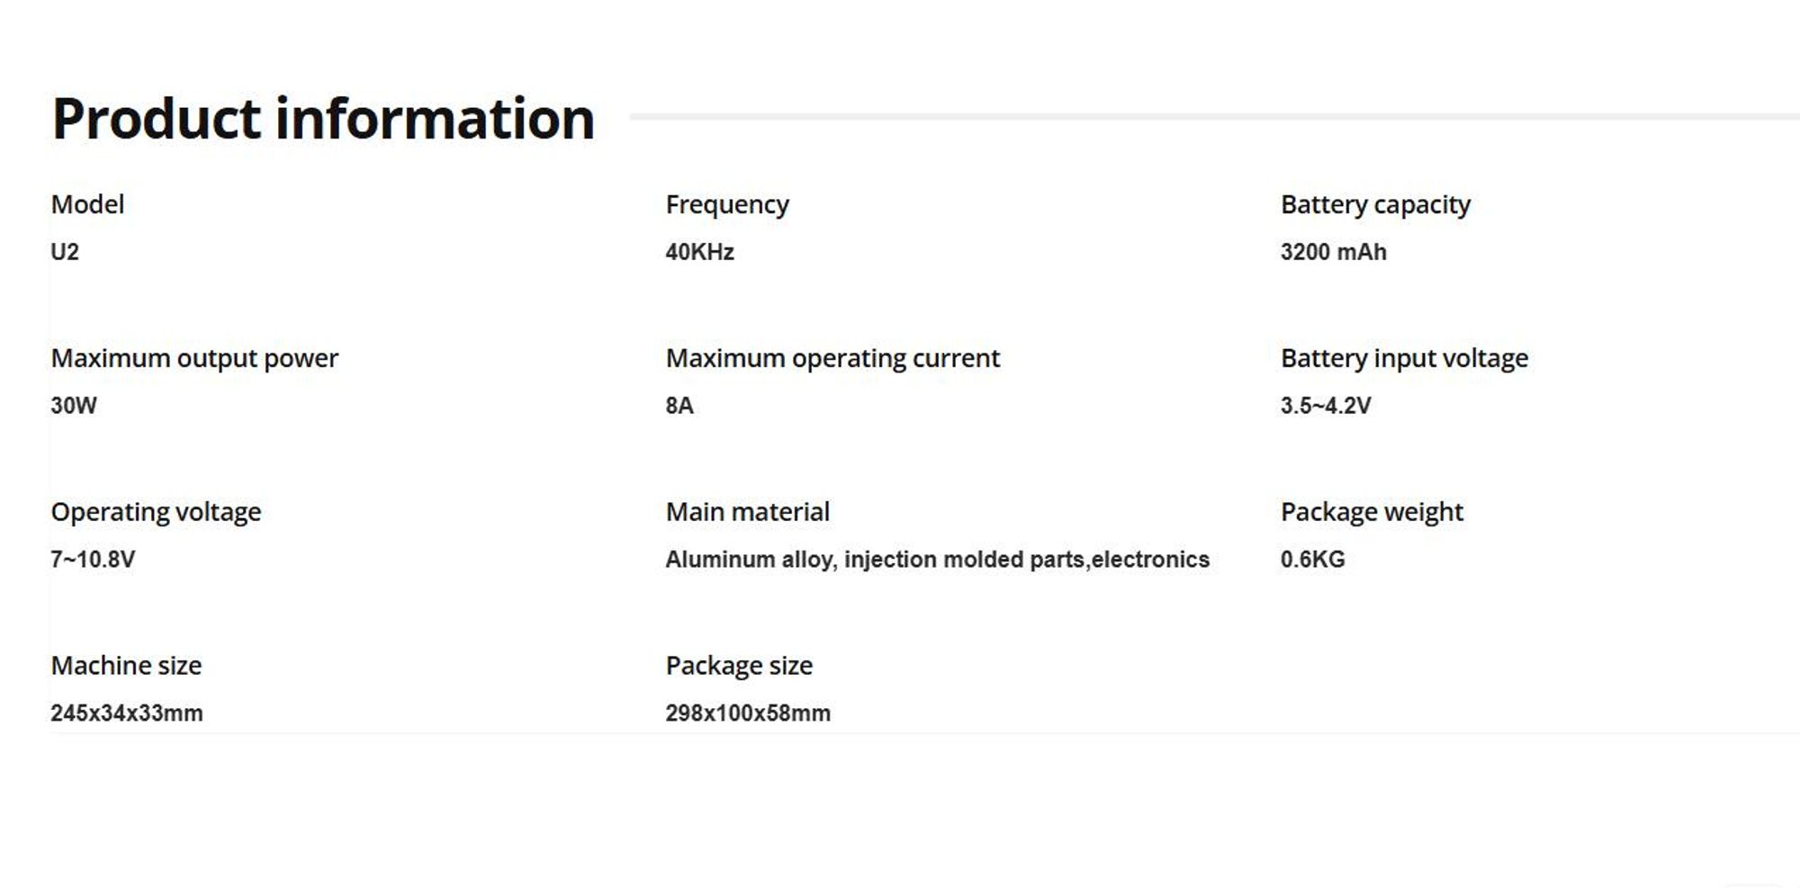Click the 30W power value
The image size is (1800, 888).
click(x=74, y=406)
